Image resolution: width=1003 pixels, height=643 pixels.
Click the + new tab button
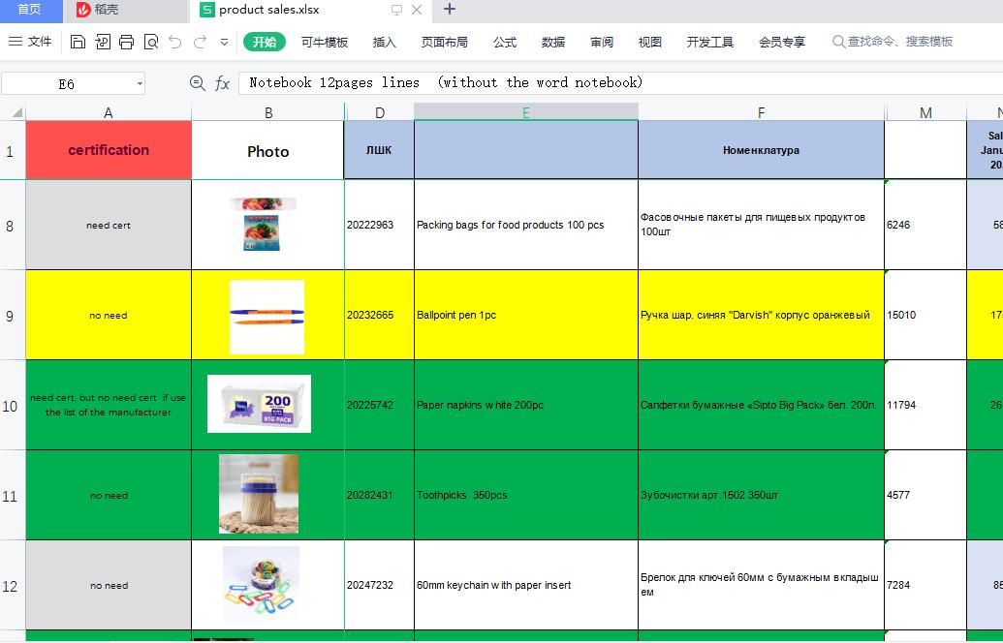449,11
